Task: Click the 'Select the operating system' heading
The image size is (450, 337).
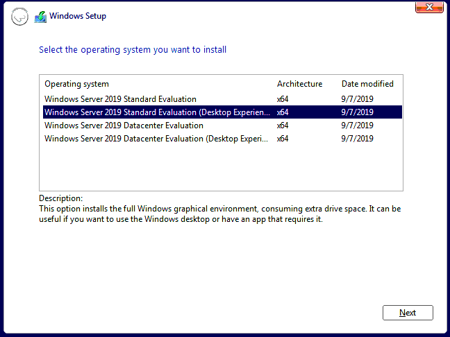Action: (133, 49)
